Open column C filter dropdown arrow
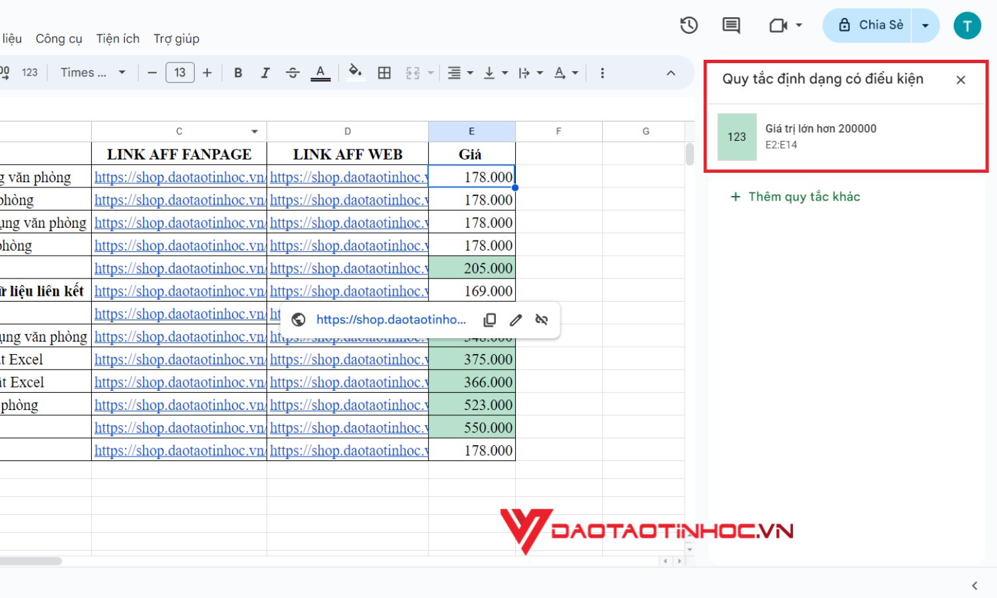The height and width of the screenshot is (598, 997). 254,131
